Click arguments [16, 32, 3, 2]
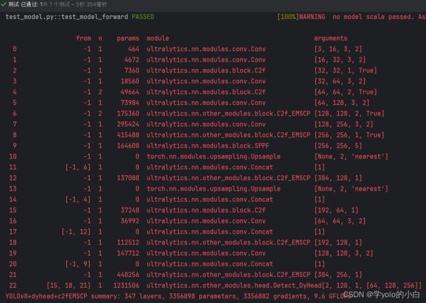 pyautogui.click(x=340, y=60)
